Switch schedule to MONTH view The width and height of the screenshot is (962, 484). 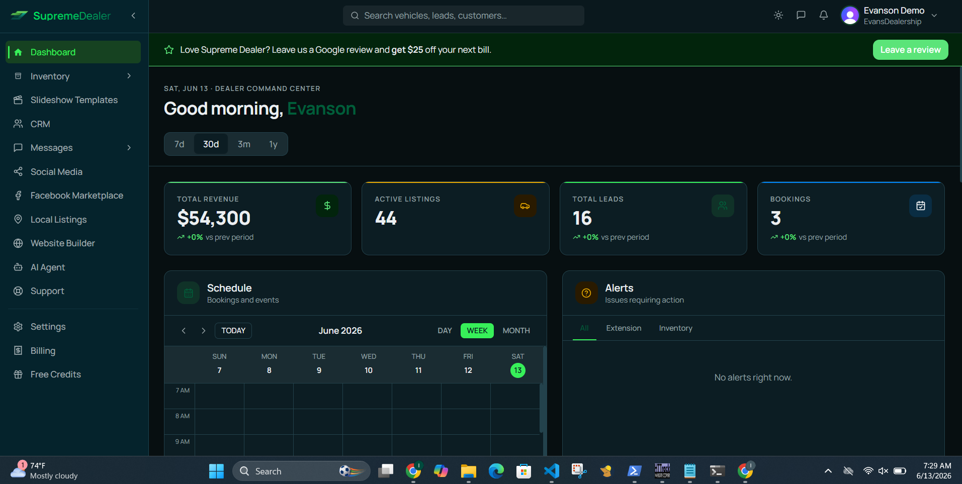click(516, 331)
